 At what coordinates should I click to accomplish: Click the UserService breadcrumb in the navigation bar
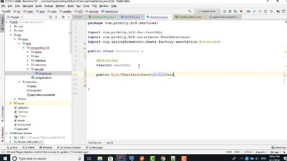click(109, 11)
